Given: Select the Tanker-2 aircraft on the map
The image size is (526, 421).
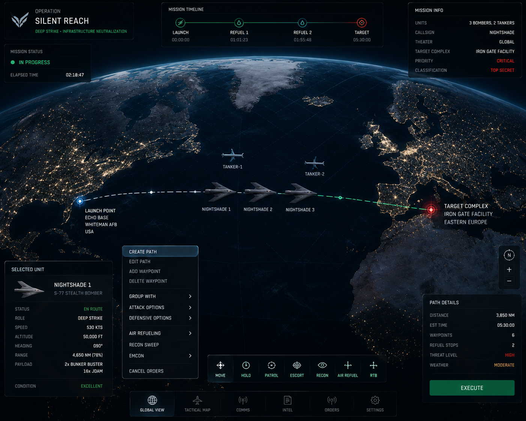Looking at the screenshot, I should [314, 163].
